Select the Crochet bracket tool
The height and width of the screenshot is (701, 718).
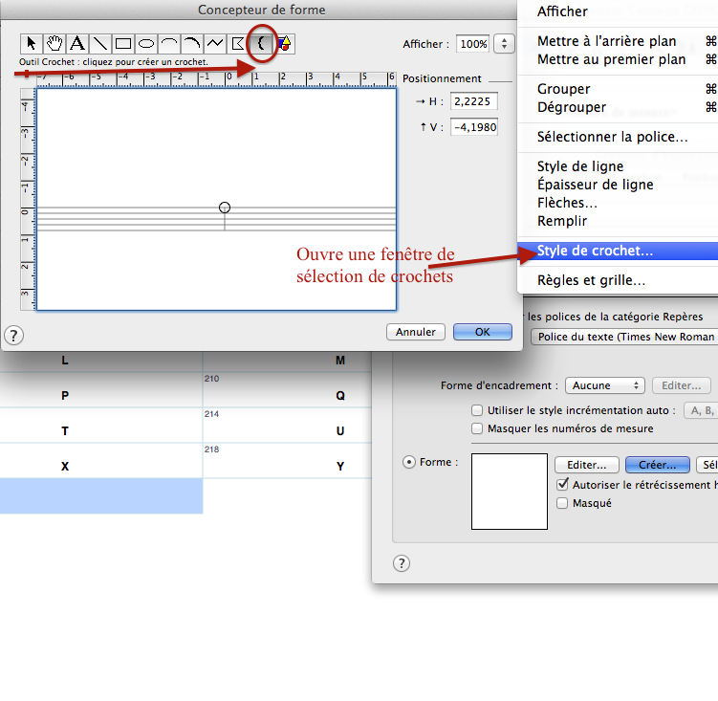tap(261, 43)
